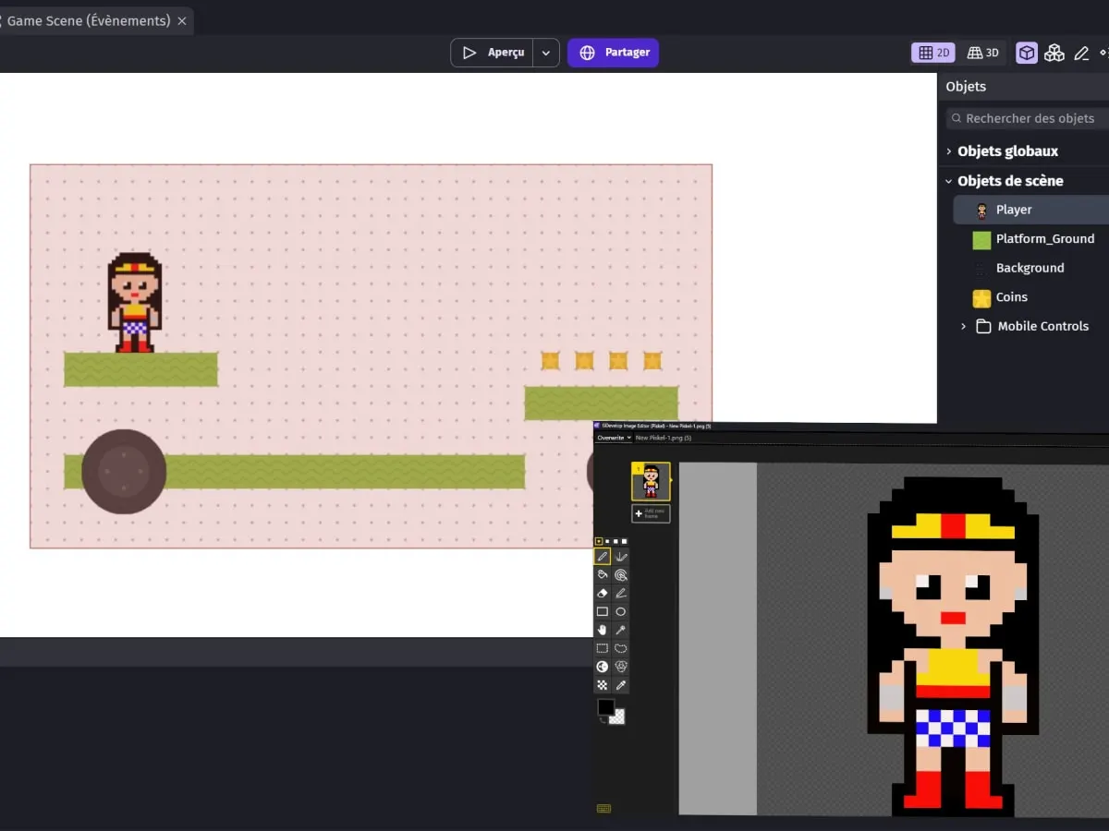
Task: Select the Stroke line tool
Action: (621, 594)
